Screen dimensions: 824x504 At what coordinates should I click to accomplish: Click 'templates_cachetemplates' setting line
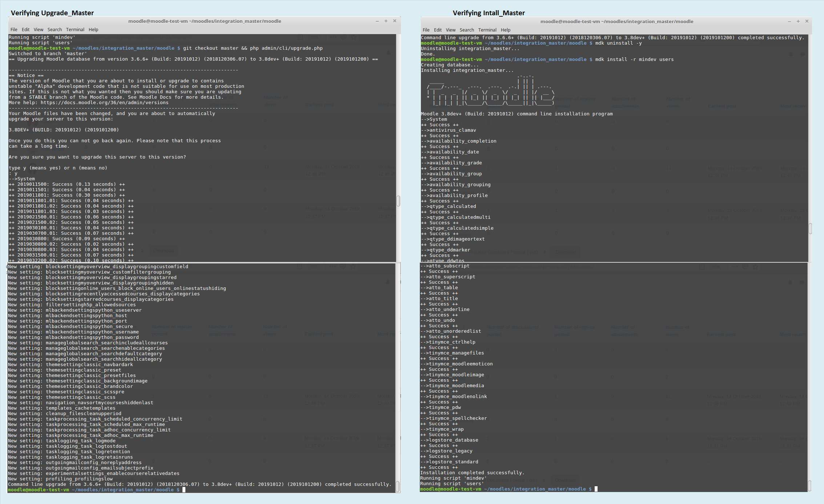pyautogui.click(x=62, y=408)
